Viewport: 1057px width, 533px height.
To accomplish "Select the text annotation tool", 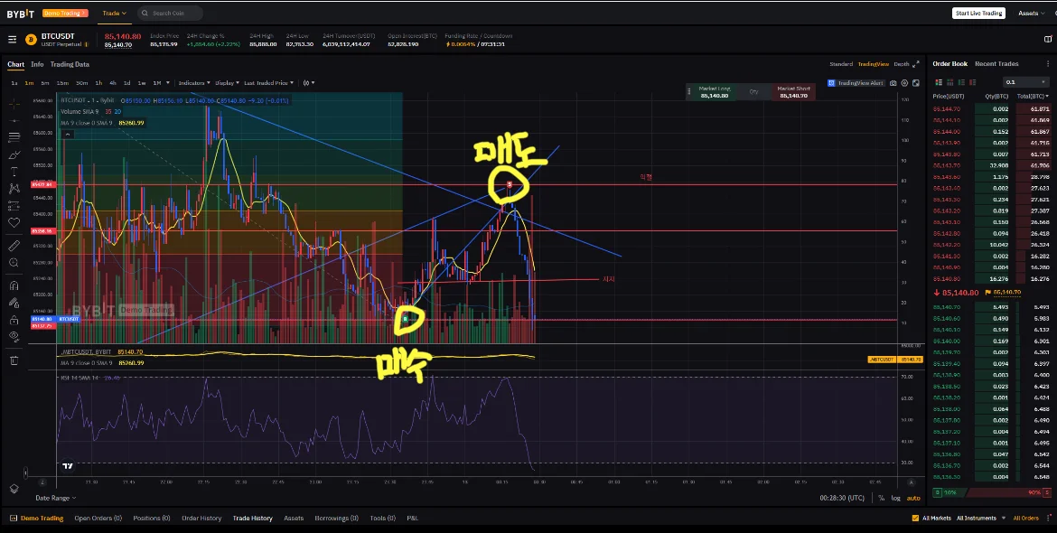I will (x=14, y=172).
